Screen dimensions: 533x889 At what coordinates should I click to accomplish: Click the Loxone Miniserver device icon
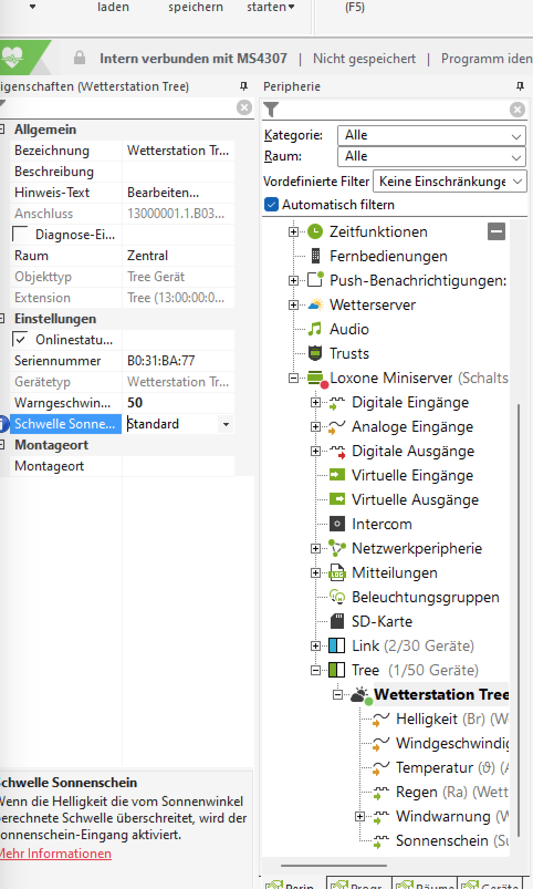pos(317,379)
